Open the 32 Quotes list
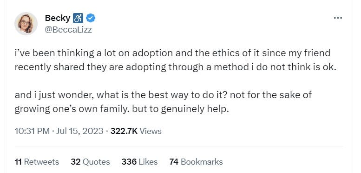The width and height of the screenshot is (361, 173). 90,162
